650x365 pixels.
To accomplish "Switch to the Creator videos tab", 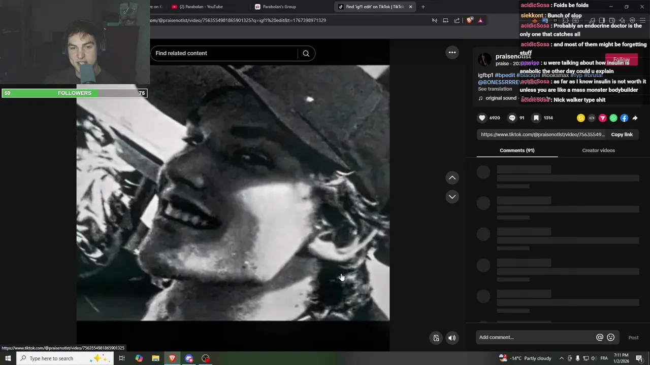I will click(598, 151).
